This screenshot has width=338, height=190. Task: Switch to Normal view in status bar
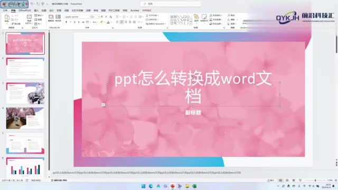point(280,180)
